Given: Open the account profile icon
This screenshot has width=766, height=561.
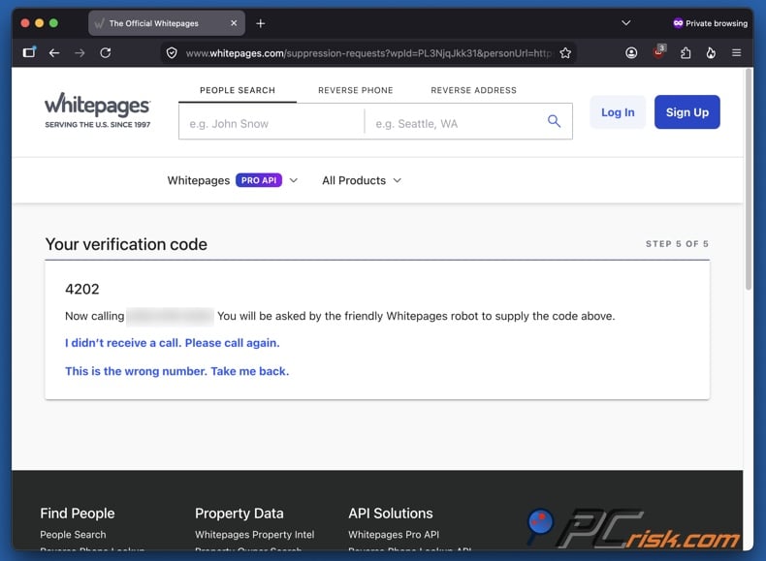Looking at the screenshot, I should pyautogui.click(x=631, y=52).
